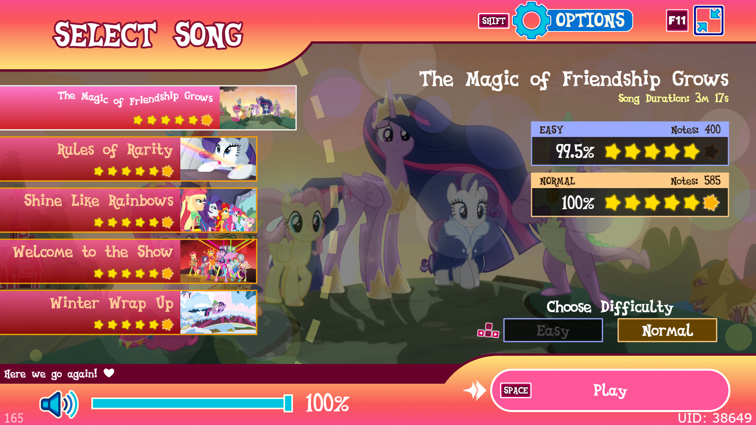This screenshot has width=756, height=425.
Task: Click the SHIFT key indicator icon
Action: (494, 21)
